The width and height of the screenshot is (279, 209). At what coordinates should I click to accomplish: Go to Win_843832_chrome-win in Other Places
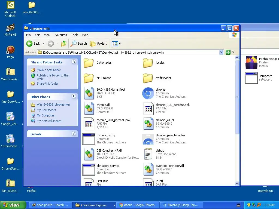click(x=53, y=105)
